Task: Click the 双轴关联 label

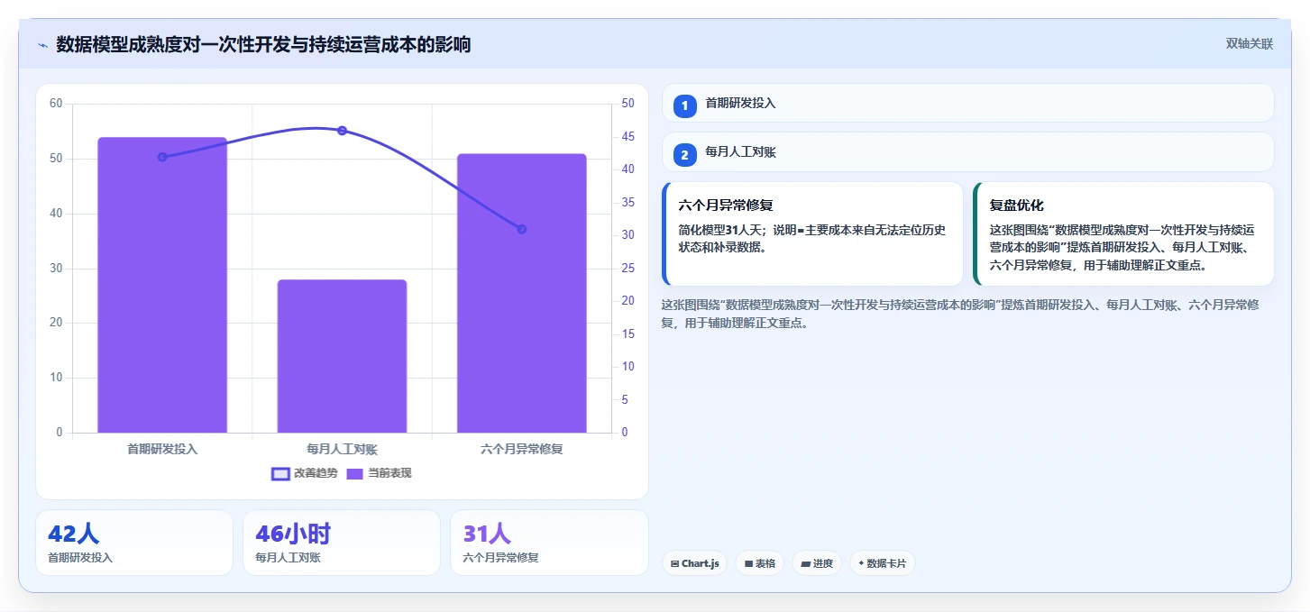Action: (1249, 43)
